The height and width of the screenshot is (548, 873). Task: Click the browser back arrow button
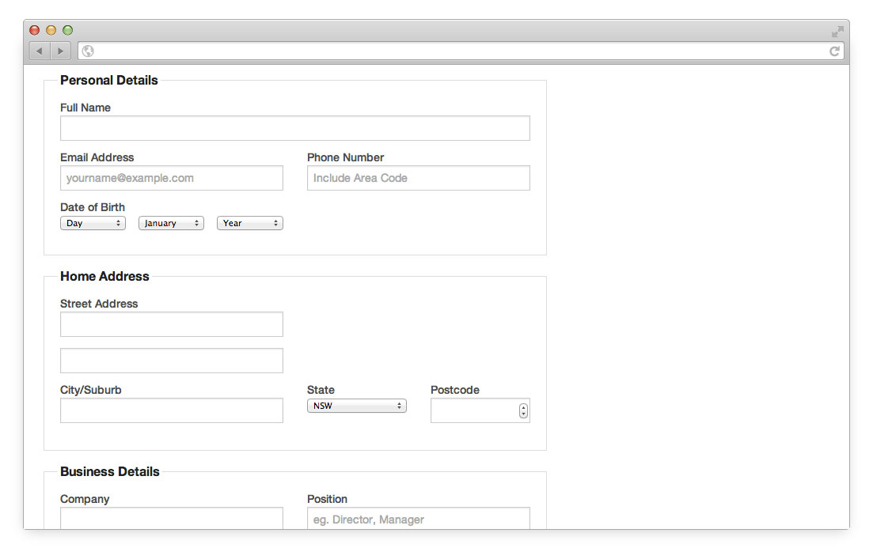pyautogui.click(x=40, y=51)
